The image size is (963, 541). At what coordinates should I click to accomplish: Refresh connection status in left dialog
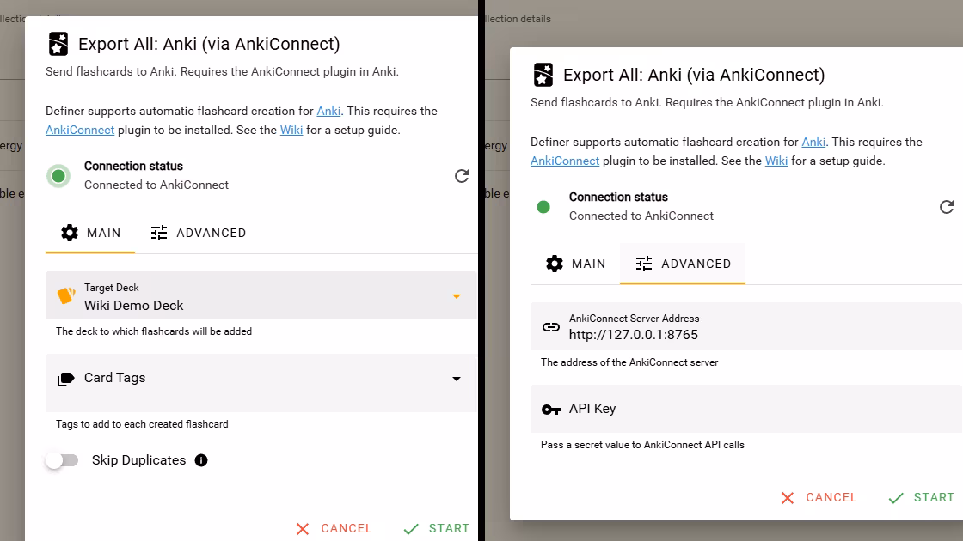tap(462, 176)
